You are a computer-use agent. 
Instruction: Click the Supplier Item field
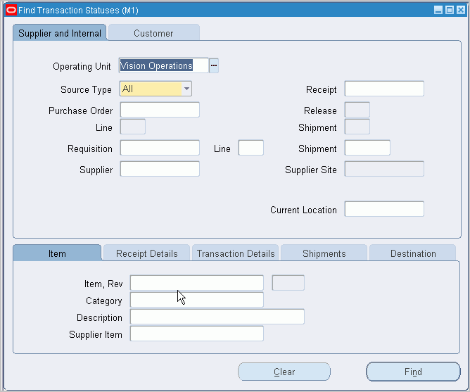pos(197,334)
